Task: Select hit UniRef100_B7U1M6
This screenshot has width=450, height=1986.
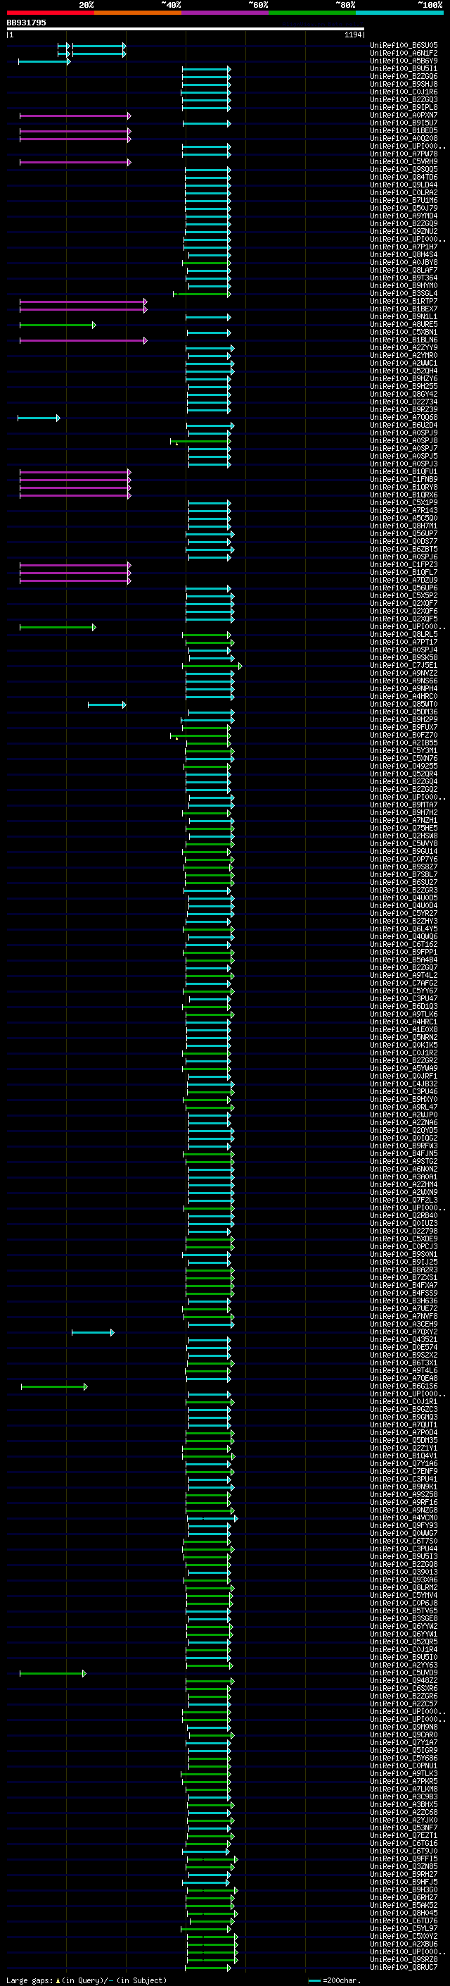Action: (x=404, y=201)
